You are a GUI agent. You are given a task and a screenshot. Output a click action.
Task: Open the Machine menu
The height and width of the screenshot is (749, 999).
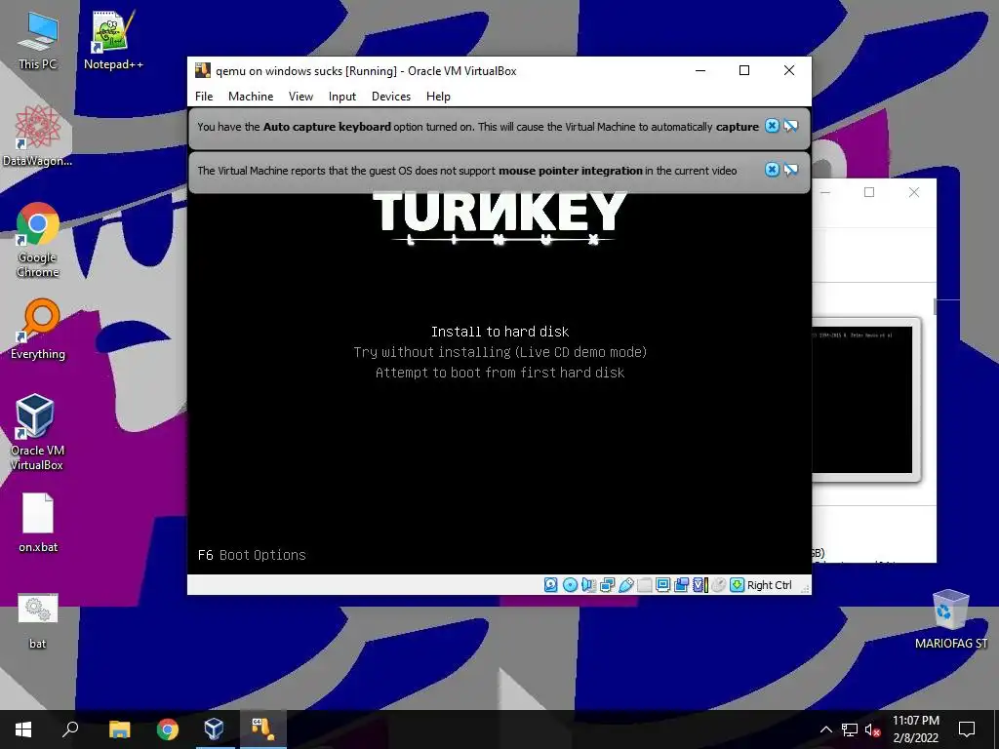pos(251,97)
